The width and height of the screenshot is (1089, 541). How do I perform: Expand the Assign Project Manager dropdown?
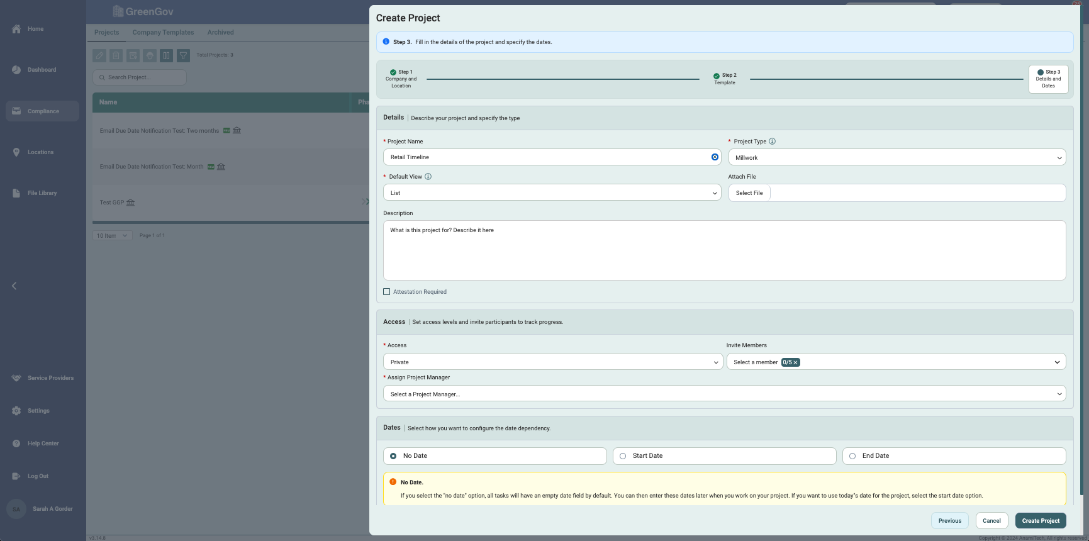pyautogui.click(x=724, y=394)
